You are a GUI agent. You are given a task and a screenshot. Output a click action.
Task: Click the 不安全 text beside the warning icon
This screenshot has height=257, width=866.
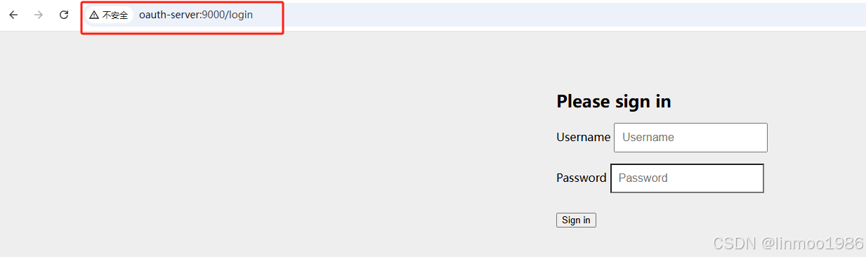click(x=115, y=15)
